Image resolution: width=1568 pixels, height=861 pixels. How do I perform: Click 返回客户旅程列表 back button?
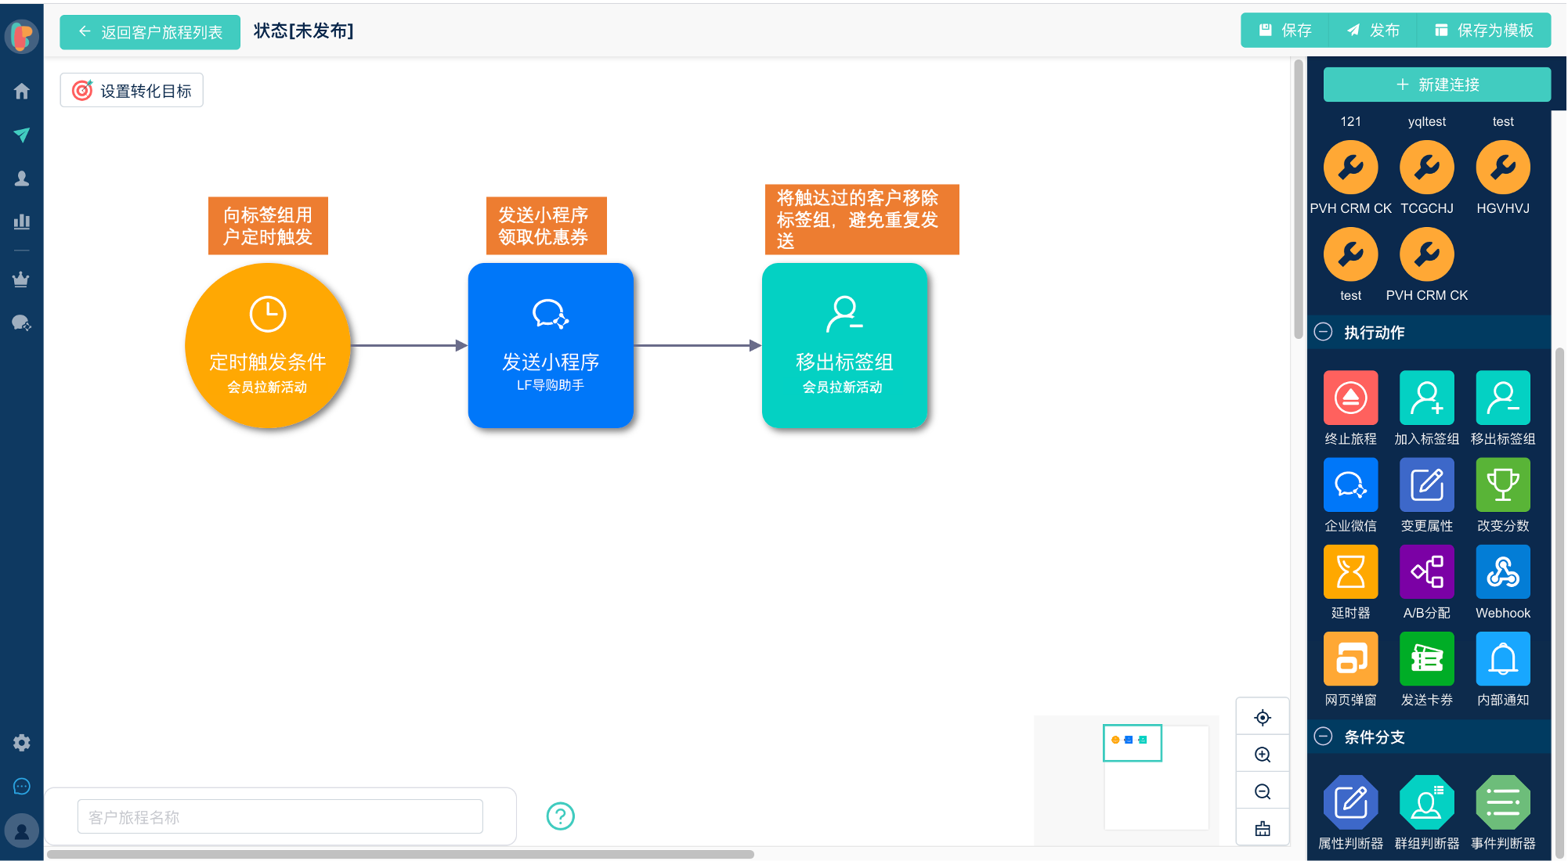[x=150, y=32]
